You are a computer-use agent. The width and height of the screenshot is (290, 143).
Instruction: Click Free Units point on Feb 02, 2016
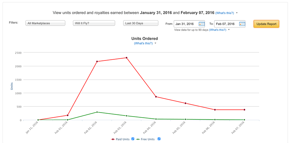[97, 112]
